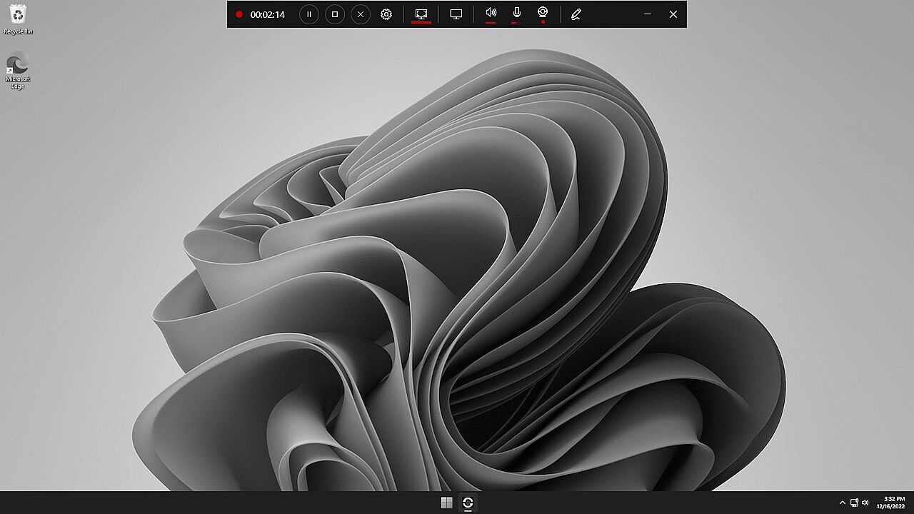Click the recording timer 00:02:14
This screenshot has width=914, height=514.
click(267, 14)
